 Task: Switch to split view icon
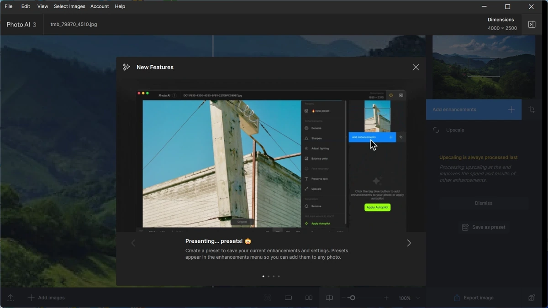[329, 298]
